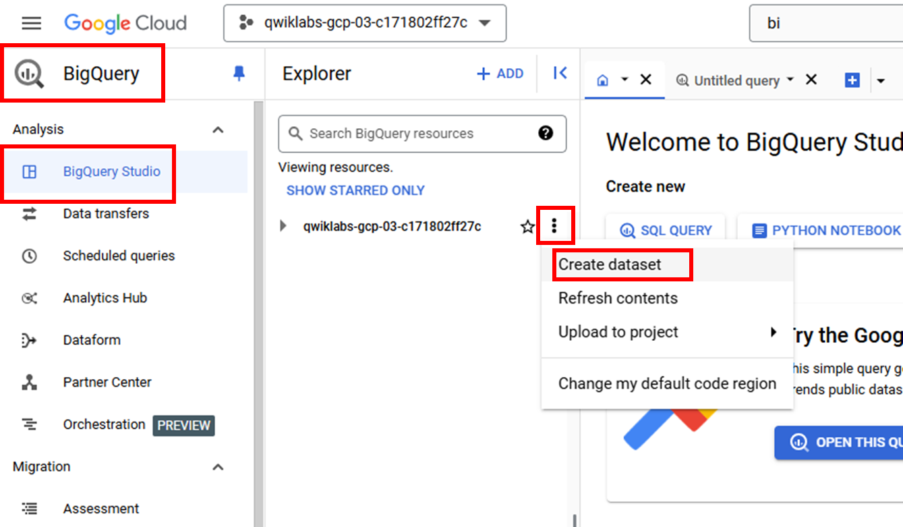The height and width of the screenshot is (527, 903).
Task: Click the Explorer panel title
Action: 317,74
